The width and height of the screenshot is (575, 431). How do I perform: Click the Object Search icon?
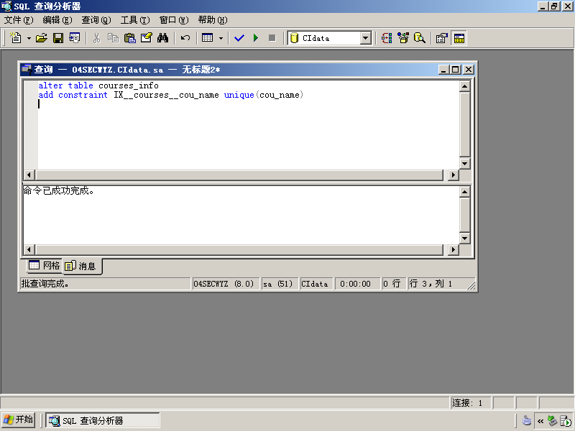click(x=420, y=38)
